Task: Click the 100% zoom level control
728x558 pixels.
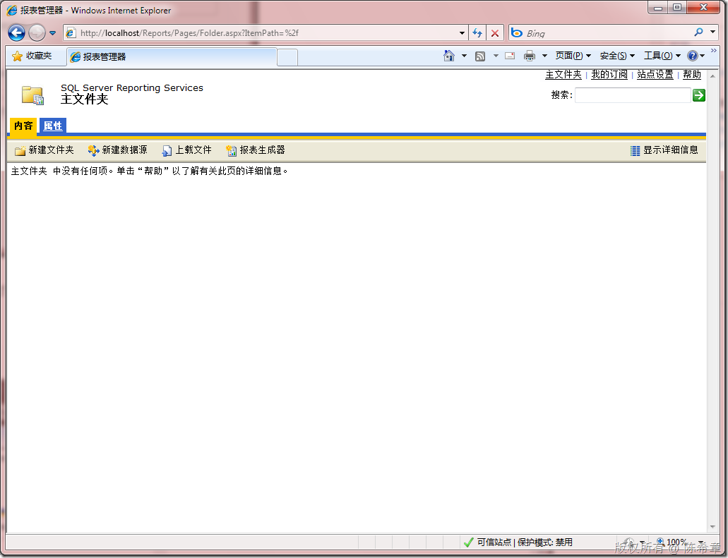Action: pos(680,542)
